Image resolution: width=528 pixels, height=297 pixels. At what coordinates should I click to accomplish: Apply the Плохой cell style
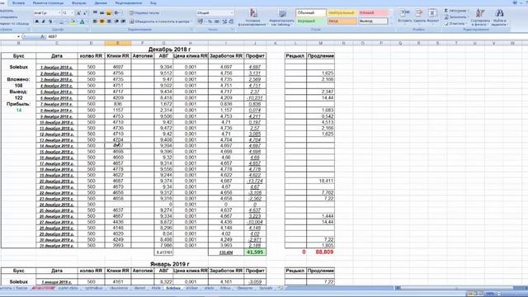coord(373,13)
